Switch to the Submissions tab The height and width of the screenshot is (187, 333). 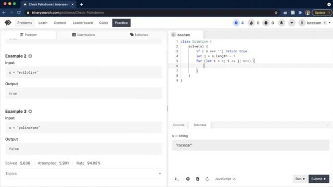click(x=84, y=35)
